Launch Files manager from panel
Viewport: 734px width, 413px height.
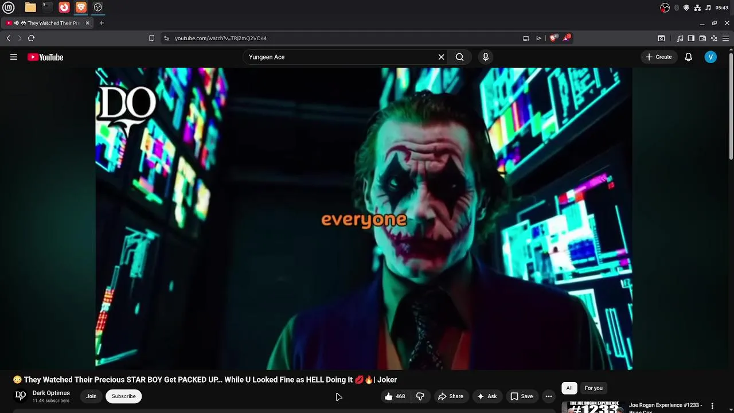(x=30, y=7)
